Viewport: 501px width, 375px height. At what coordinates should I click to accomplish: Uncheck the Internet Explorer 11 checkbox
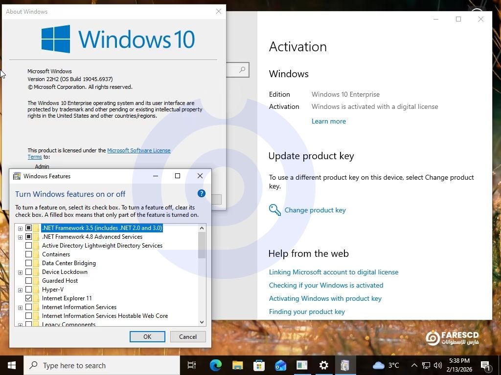(x=28, y=298)
